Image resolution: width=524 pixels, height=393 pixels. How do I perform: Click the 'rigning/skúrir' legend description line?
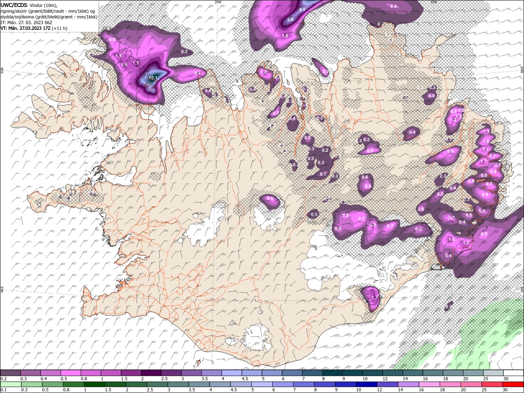click(x=47, y=11)
